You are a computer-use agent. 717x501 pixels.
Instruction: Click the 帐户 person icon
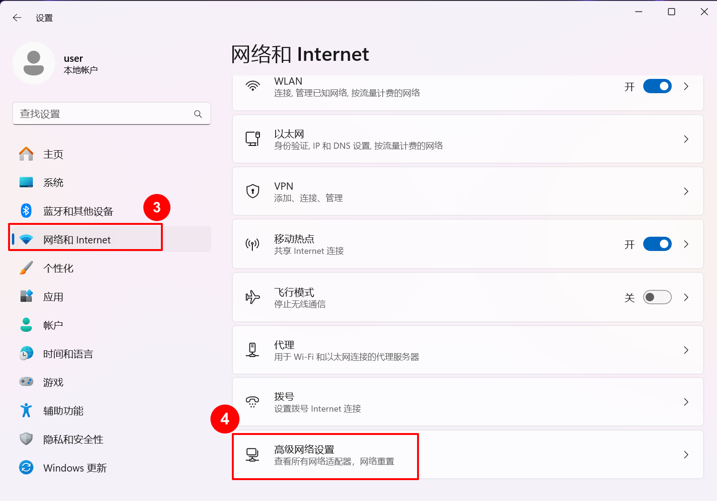(x=26, y=325)
